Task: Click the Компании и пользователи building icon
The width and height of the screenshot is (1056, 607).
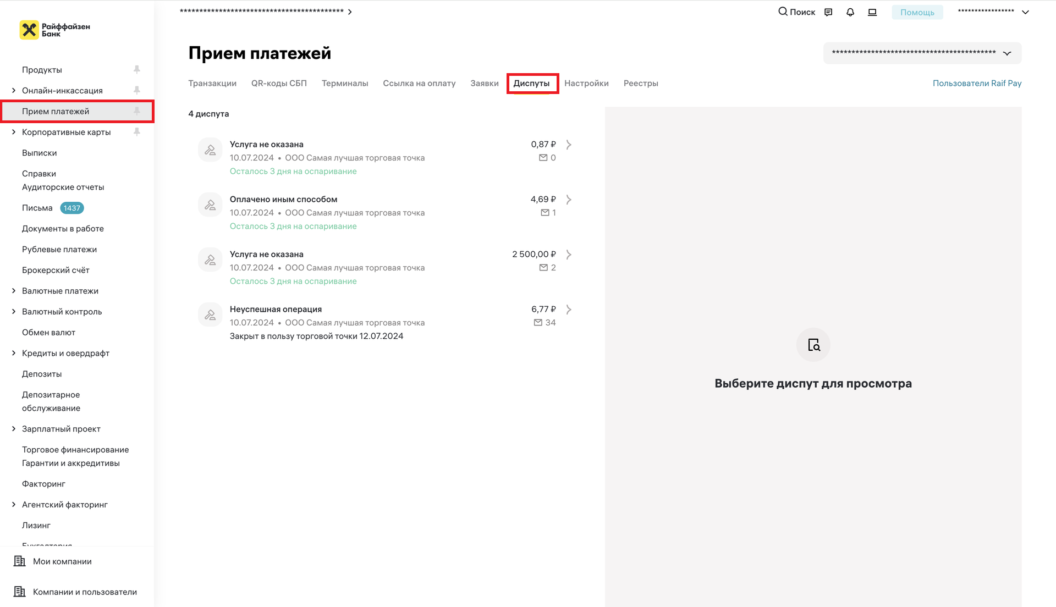Action: tap(20, 592)
